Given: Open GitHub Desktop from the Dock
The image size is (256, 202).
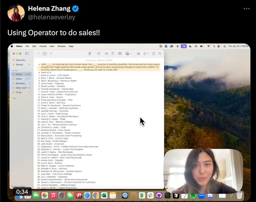Looking at the screenshot, I should [x=159, y=196].
